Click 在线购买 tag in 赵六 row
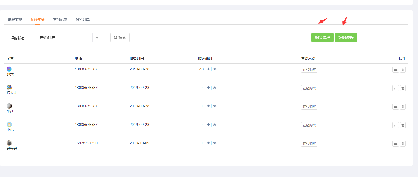 click(309, 70)
